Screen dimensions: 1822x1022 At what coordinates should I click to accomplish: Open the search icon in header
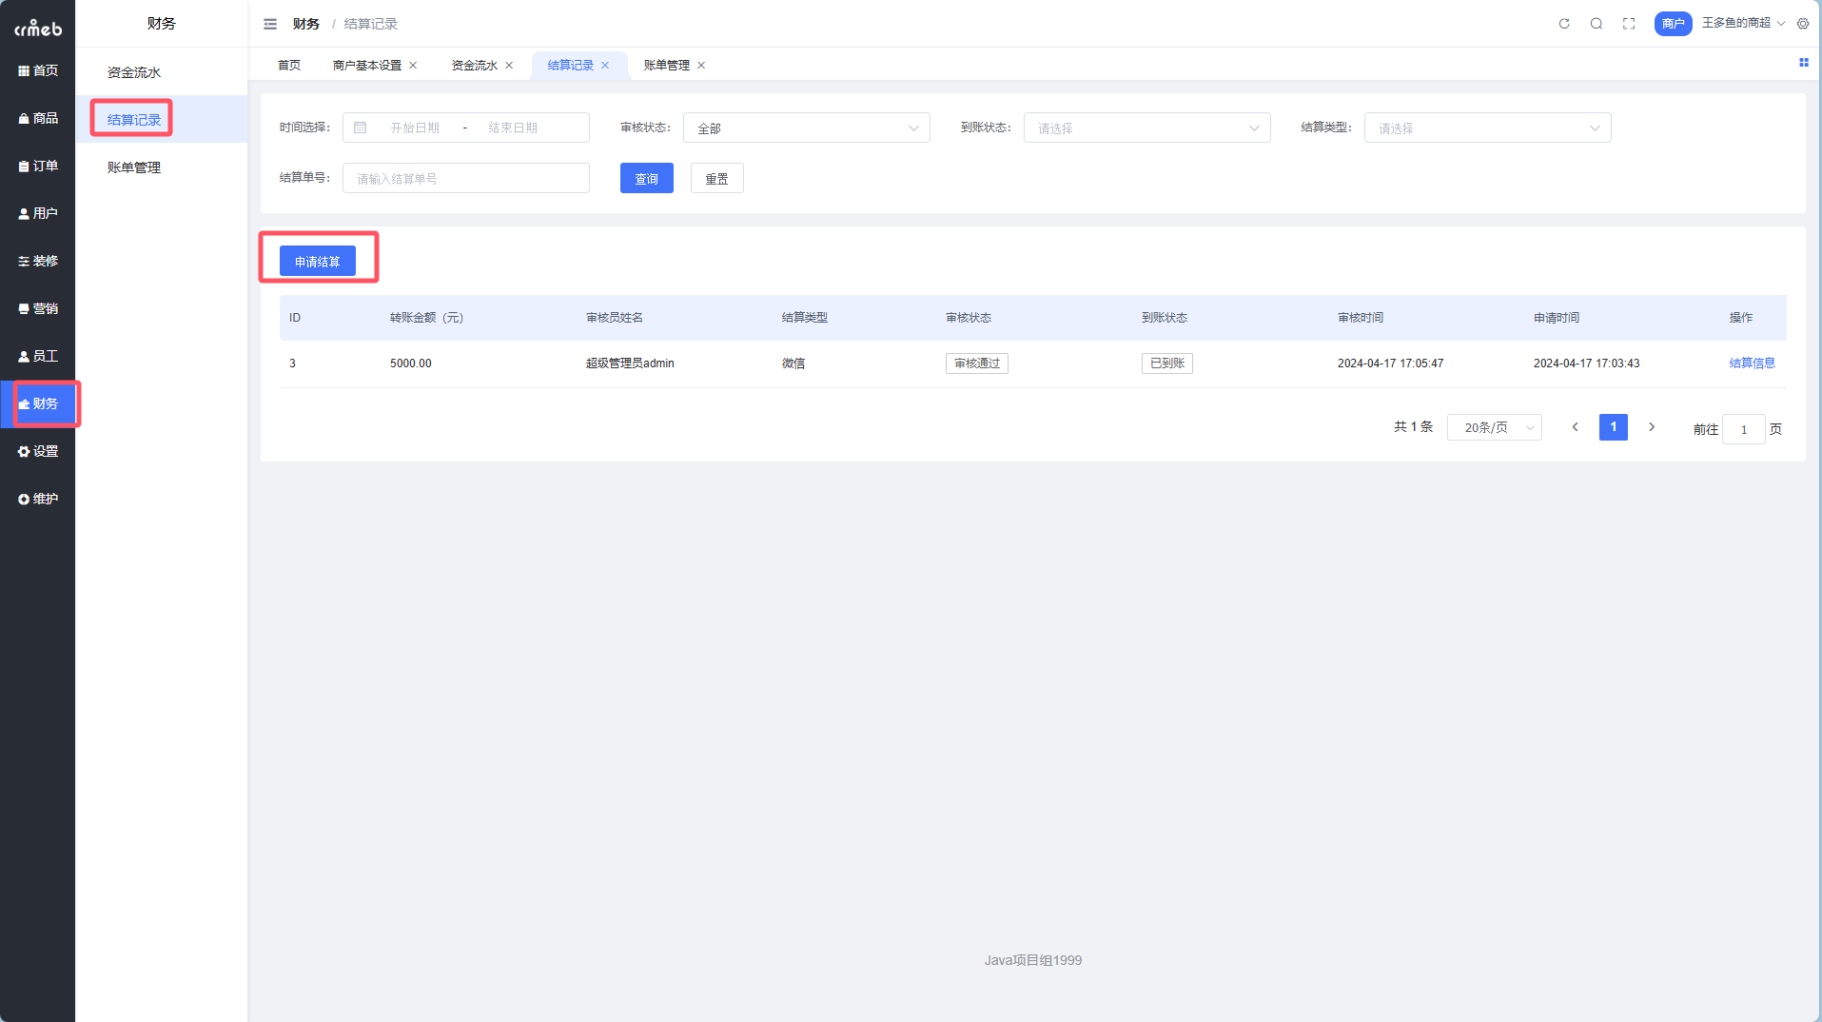coord(1597,24)
